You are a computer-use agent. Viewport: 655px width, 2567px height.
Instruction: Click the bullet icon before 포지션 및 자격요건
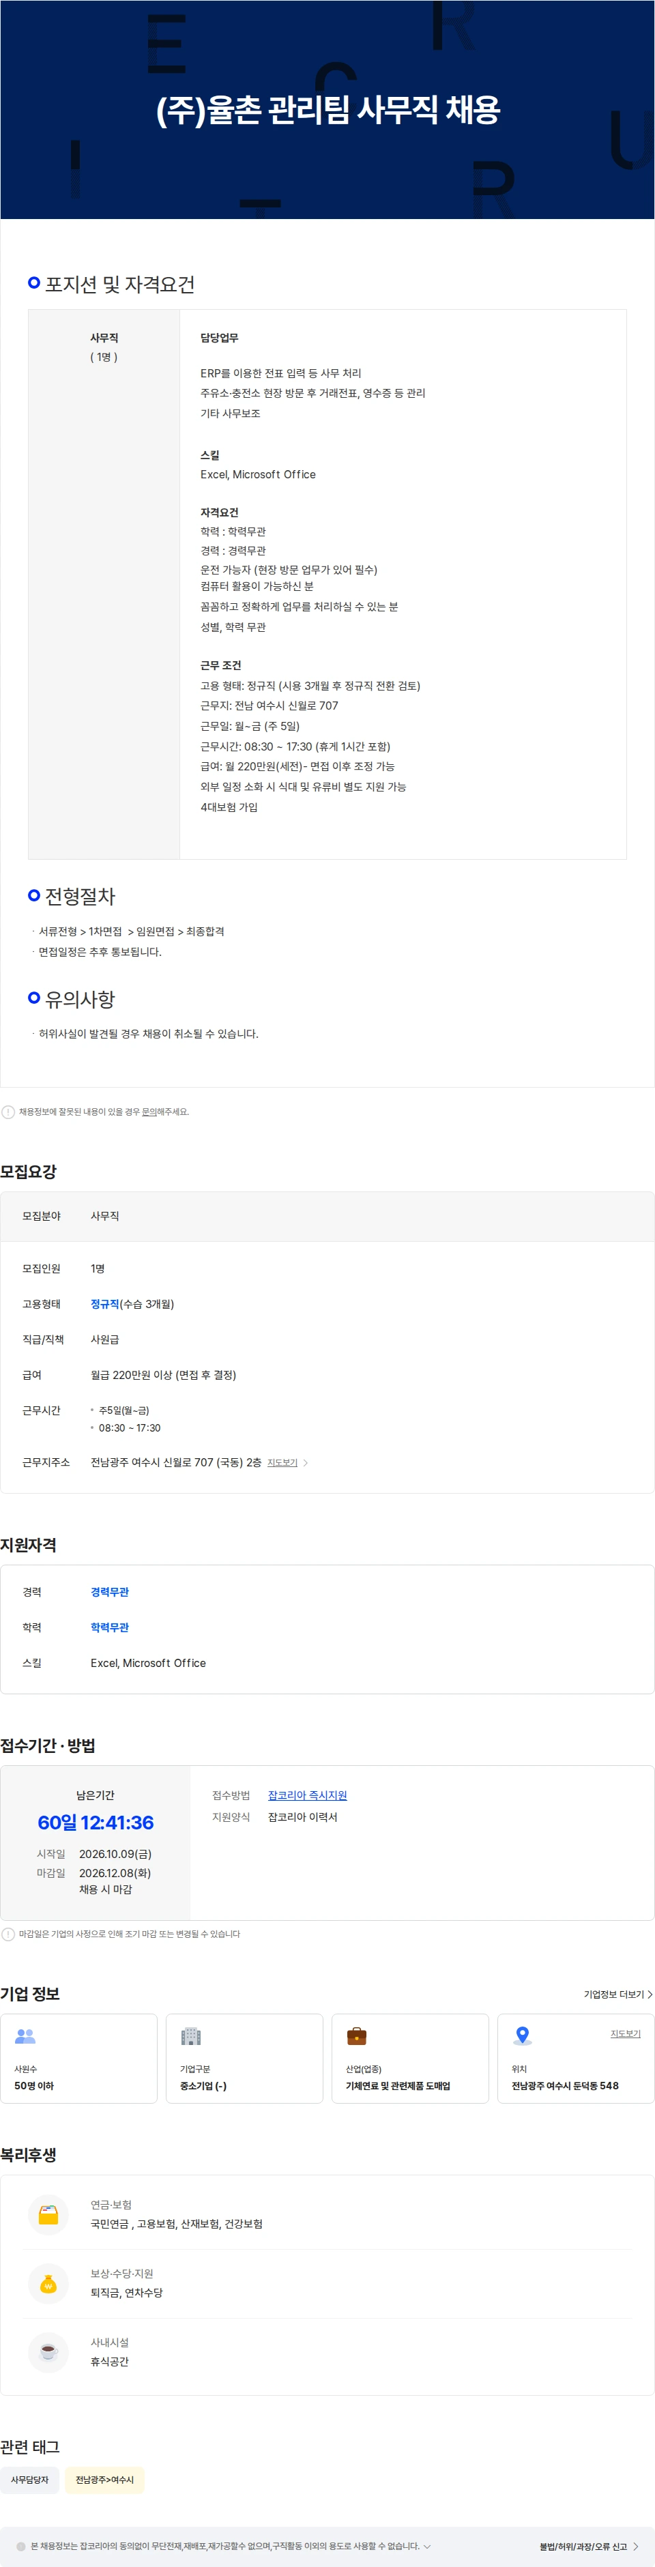point(34,283)
